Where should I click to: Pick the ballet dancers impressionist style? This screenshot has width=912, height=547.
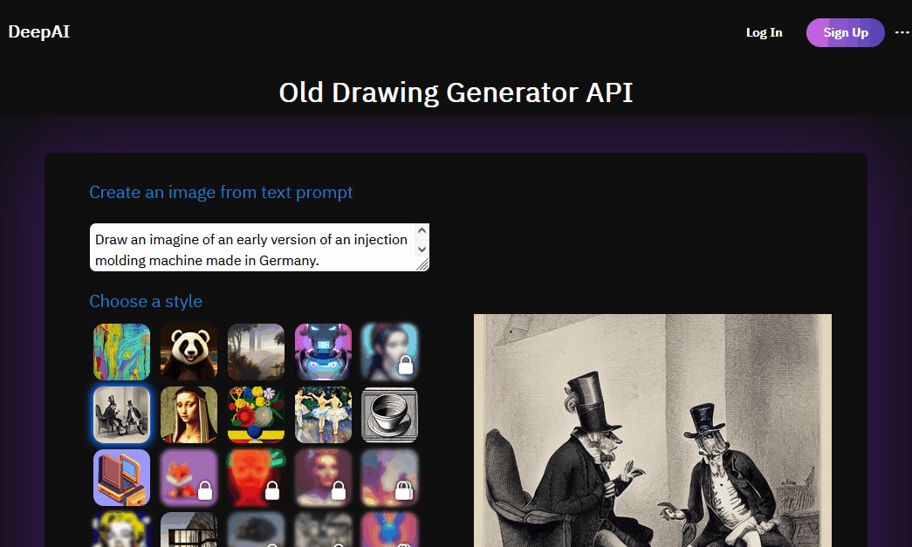324,415
